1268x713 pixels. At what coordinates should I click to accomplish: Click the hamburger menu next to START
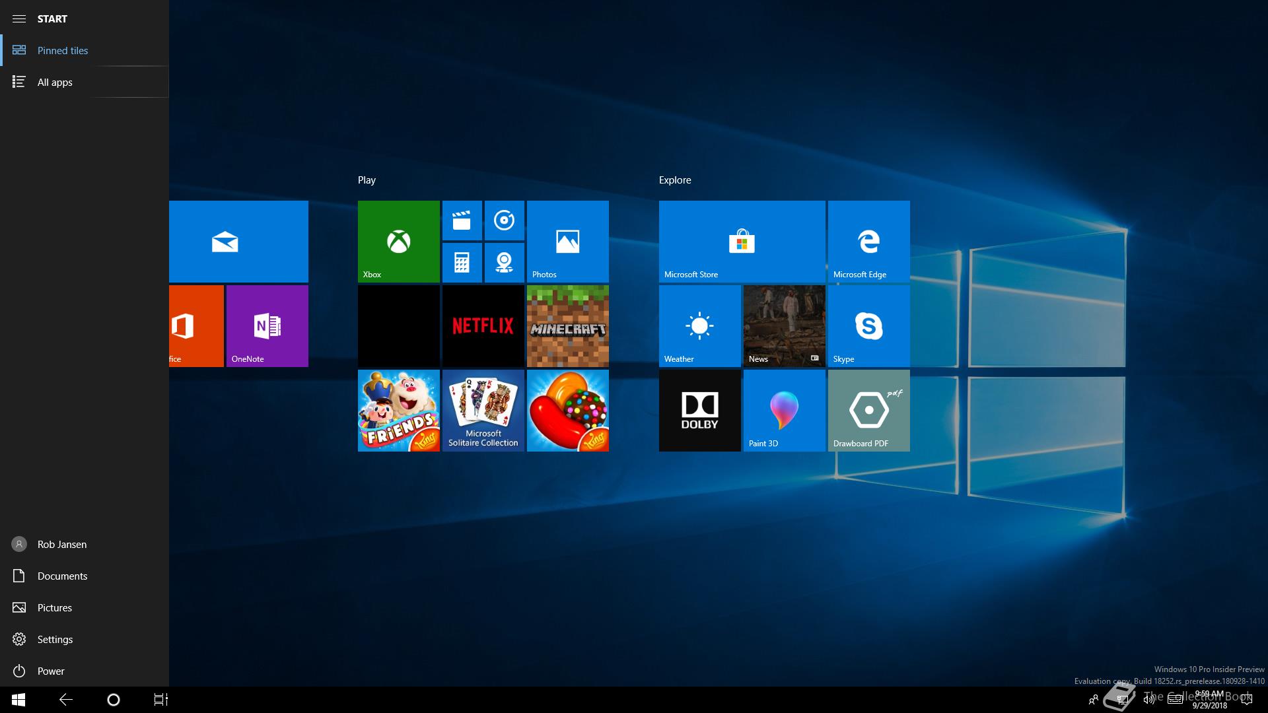19,18
